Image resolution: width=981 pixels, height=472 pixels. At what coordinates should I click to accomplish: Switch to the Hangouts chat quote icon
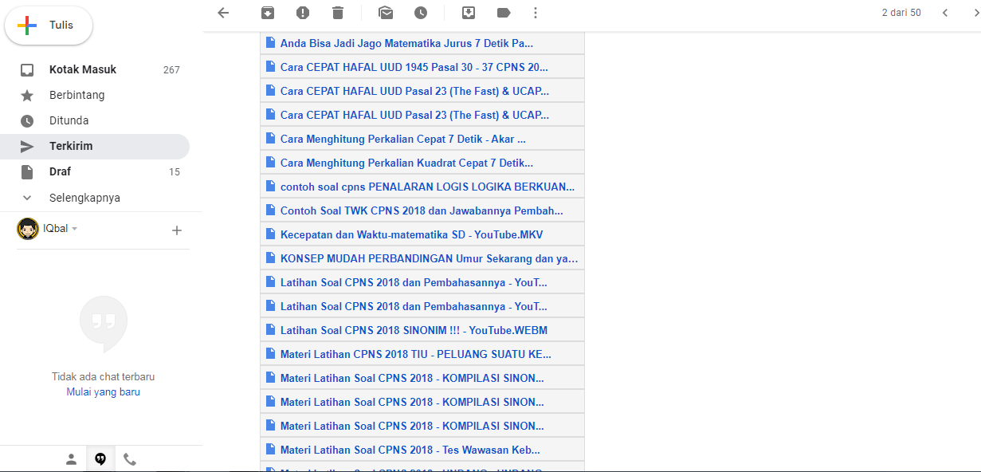[100, 459]
